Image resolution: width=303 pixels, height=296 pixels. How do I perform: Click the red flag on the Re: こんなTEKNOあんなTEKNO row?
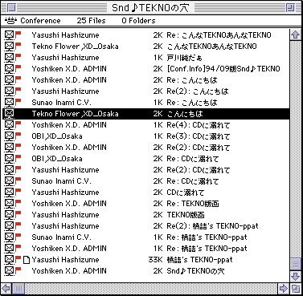coord(18,34)
